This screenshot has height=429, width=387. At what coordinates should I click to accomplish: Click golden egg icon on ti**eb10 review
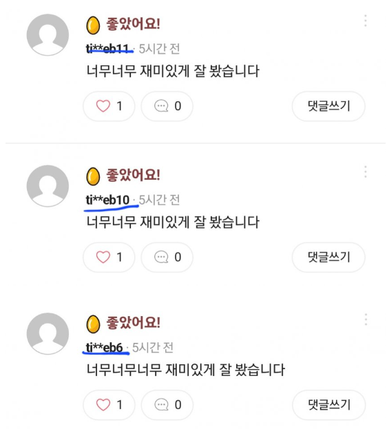tap(93, 176)
